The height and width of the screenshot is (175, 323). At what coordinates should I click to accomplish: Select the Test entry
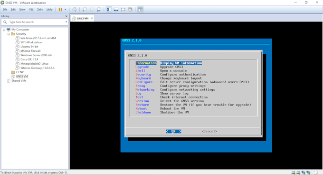139,97
